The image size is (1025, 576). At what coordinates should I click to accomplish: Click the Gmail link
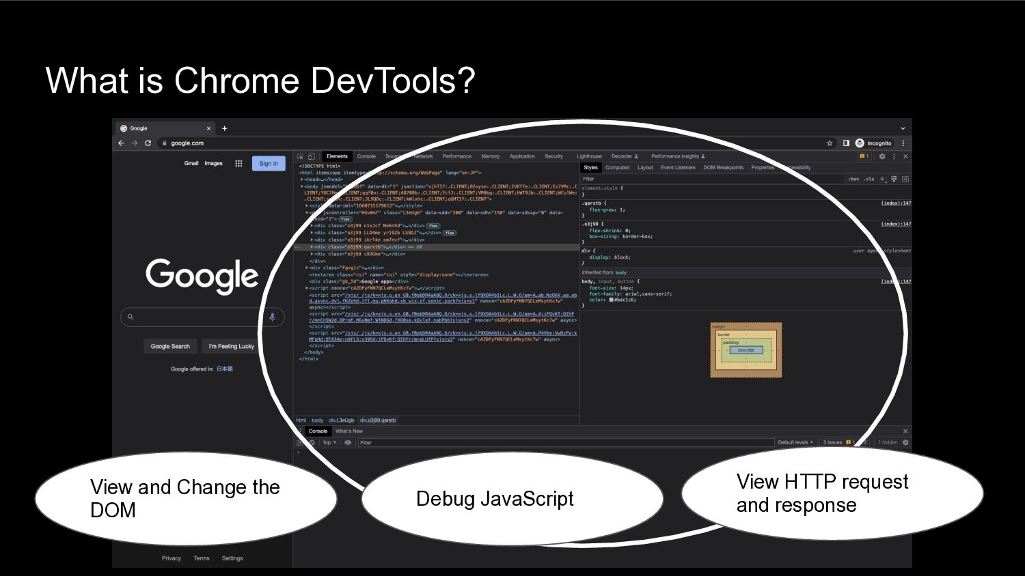tap(191, 163)
